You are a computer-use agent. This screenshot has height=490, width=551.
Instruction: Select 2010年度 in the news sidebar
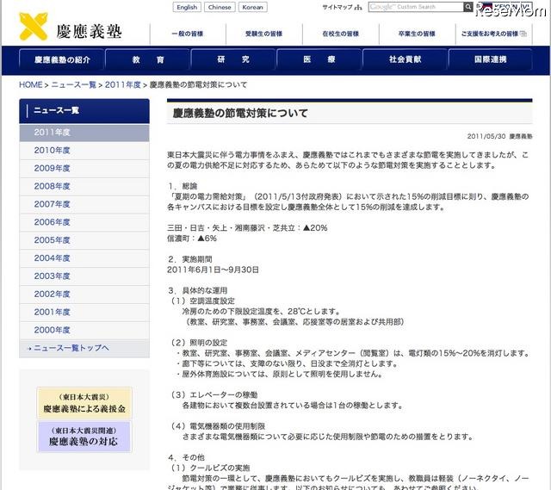[x=53, y=151]
